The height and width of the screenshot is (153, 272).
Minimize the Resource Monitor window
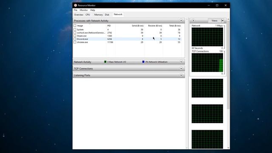(209, 6)
